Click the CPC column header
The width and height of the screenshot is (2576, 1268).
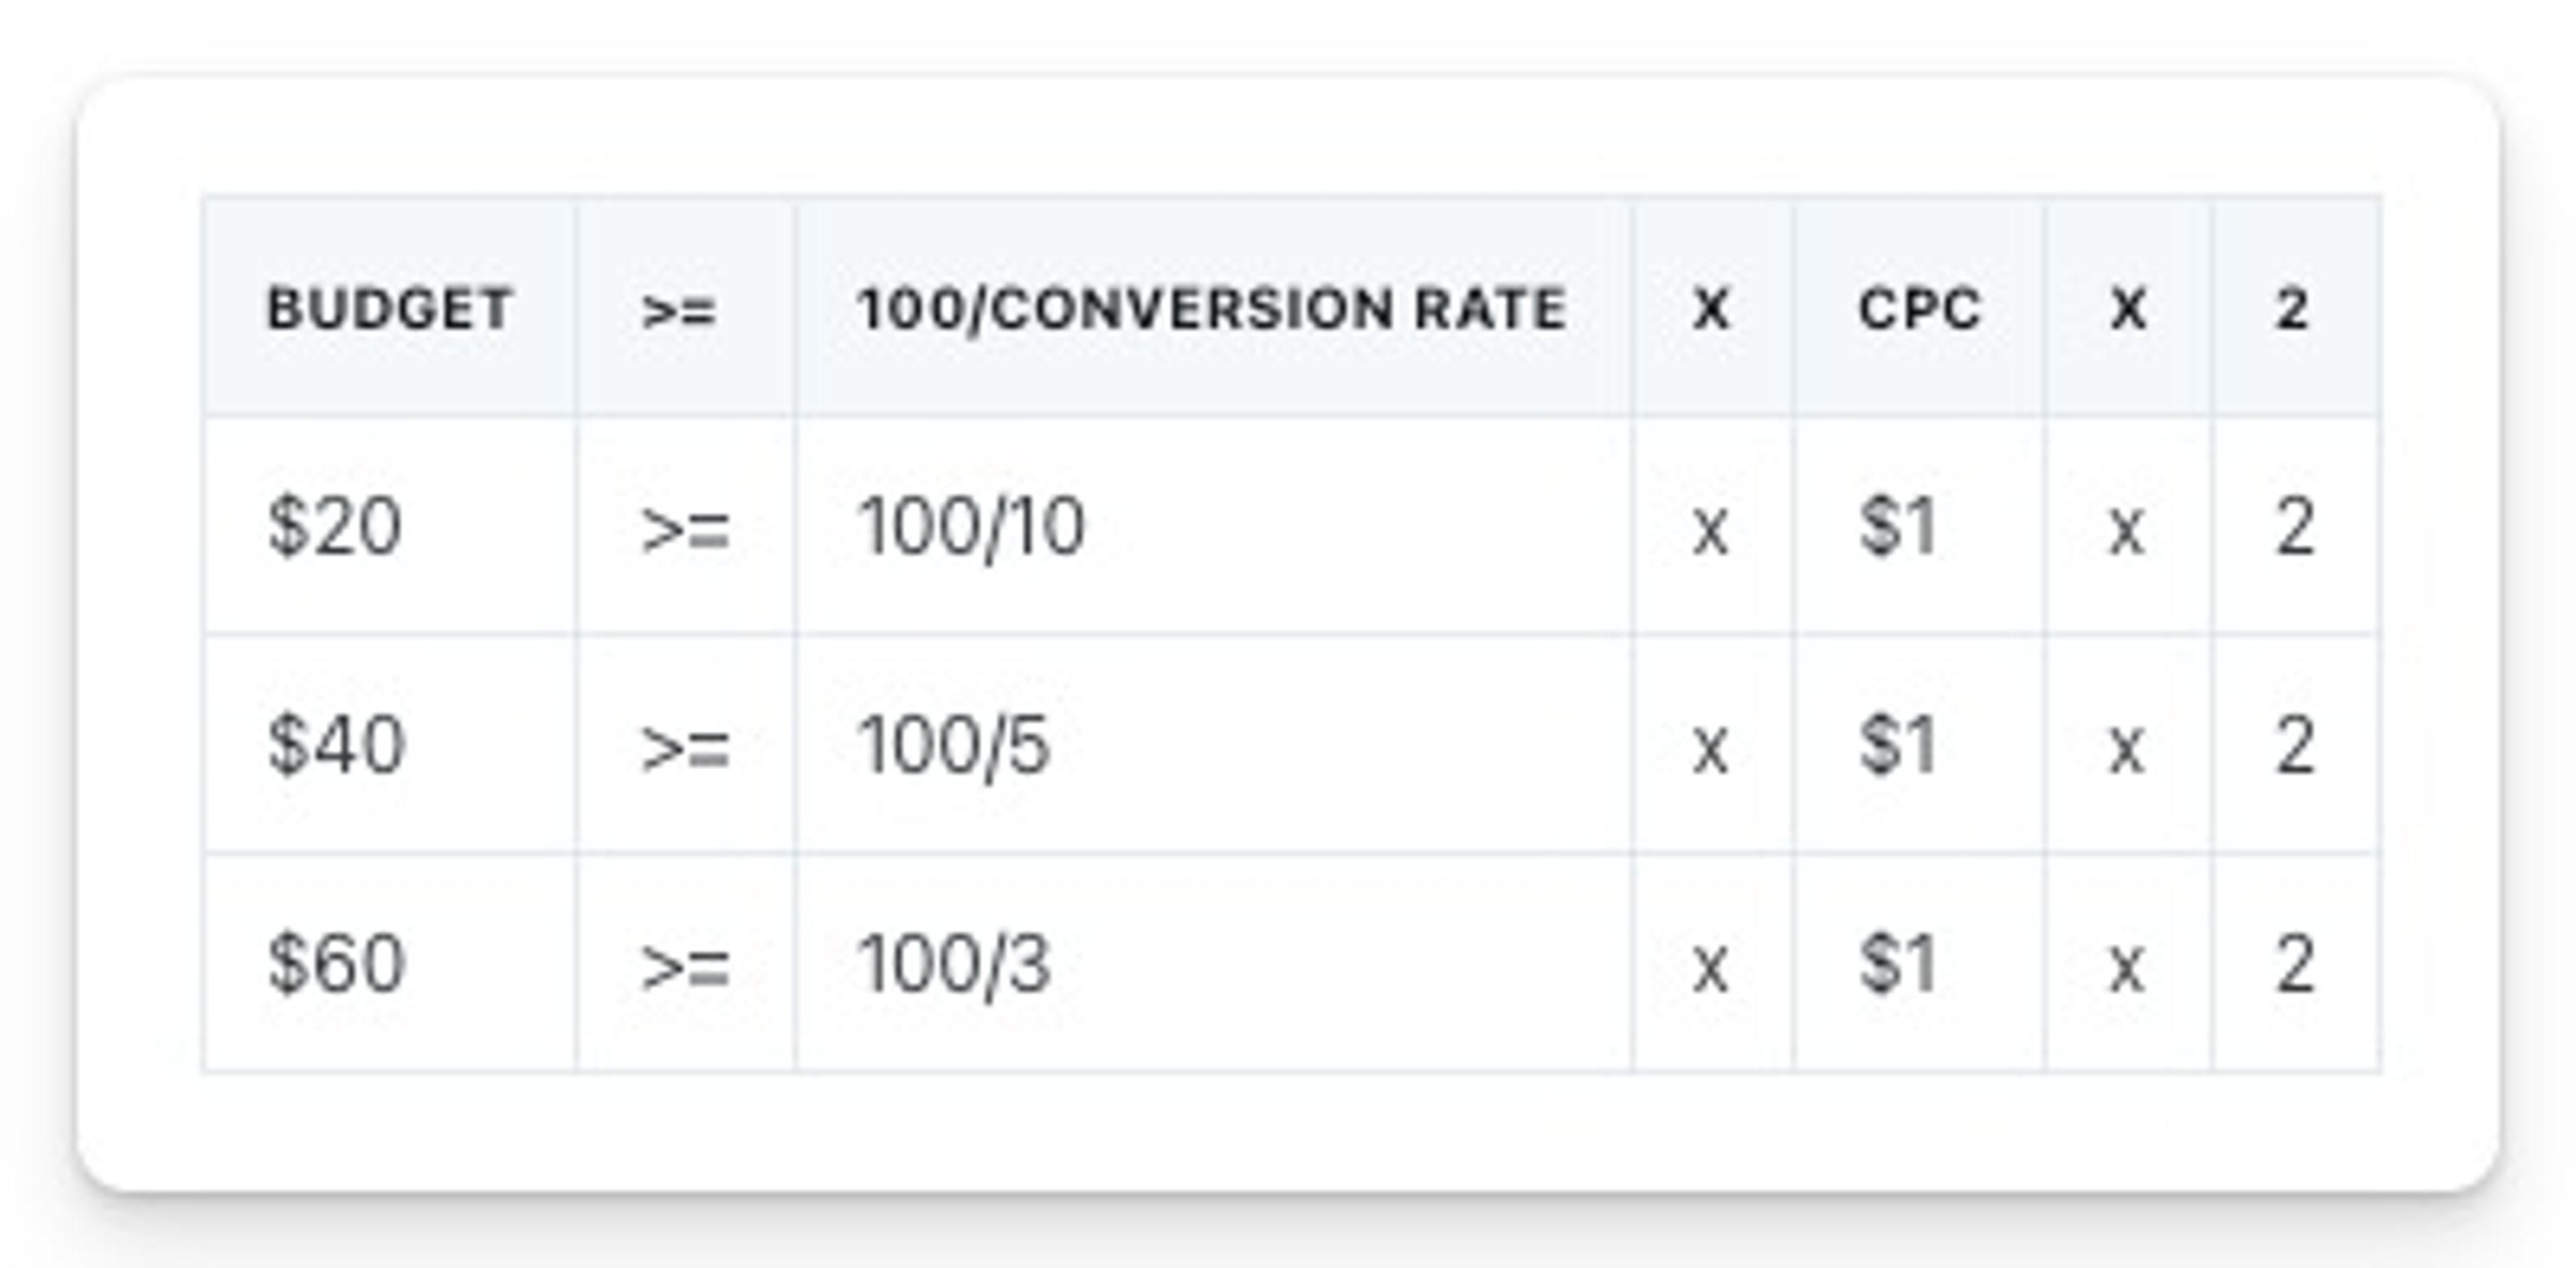tap(1918, 308)
